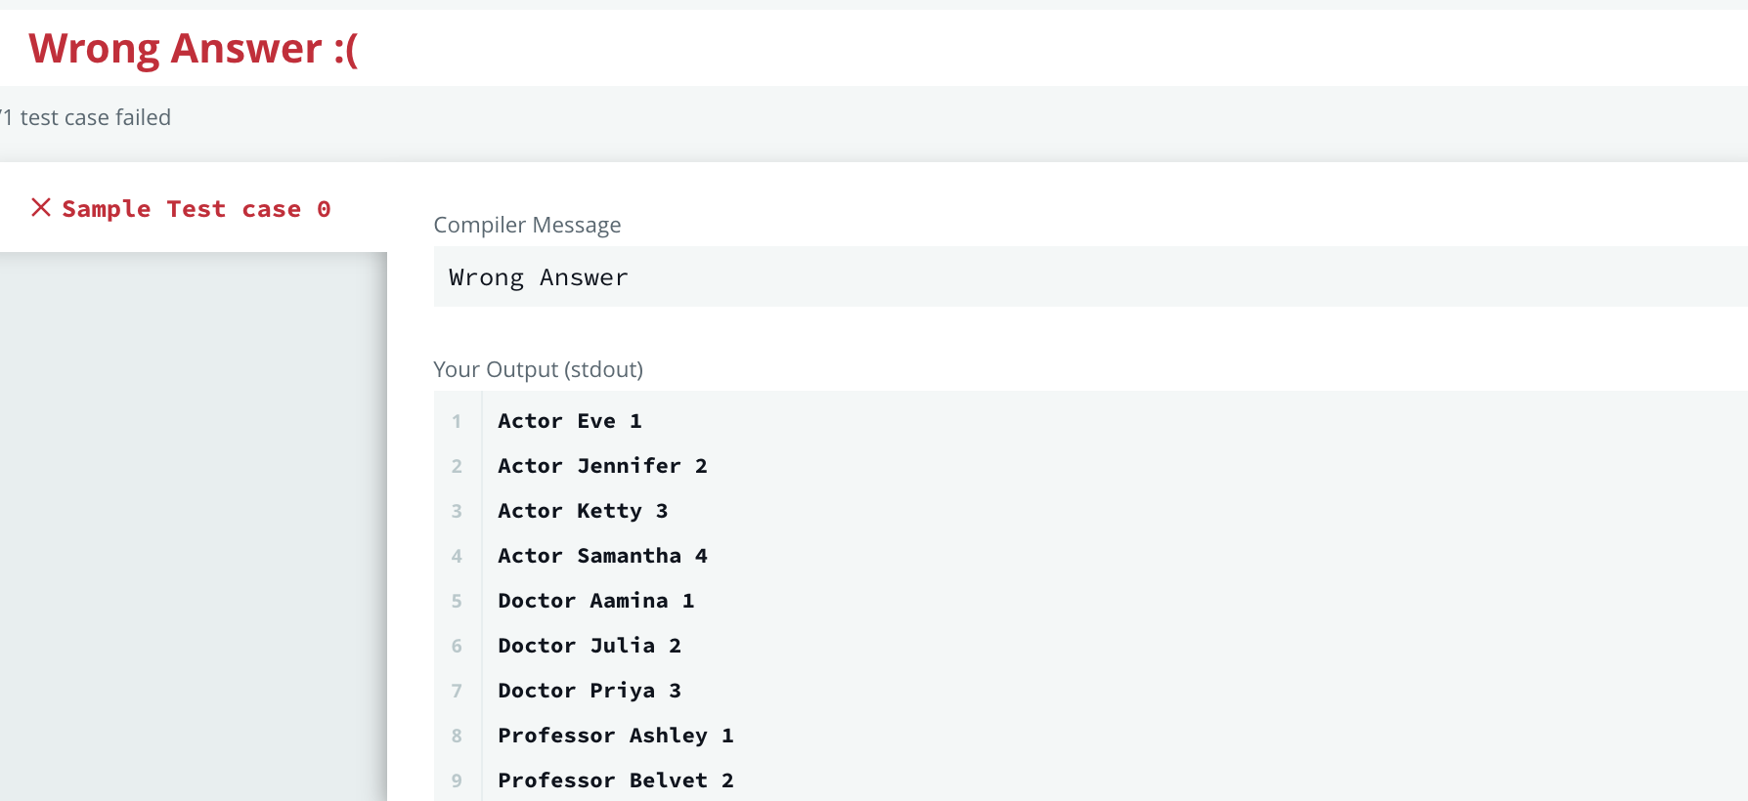
Task: Click the empty gray test case sidebar
Action: pyautogui.click(x=194, y=527)
